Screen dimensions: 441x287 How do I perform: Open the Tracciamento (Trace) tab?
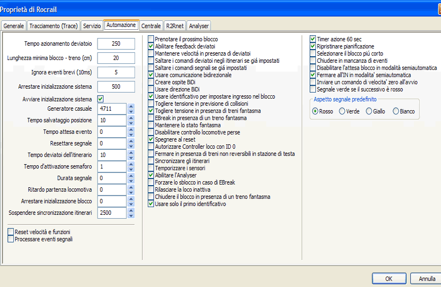[53, 26]
